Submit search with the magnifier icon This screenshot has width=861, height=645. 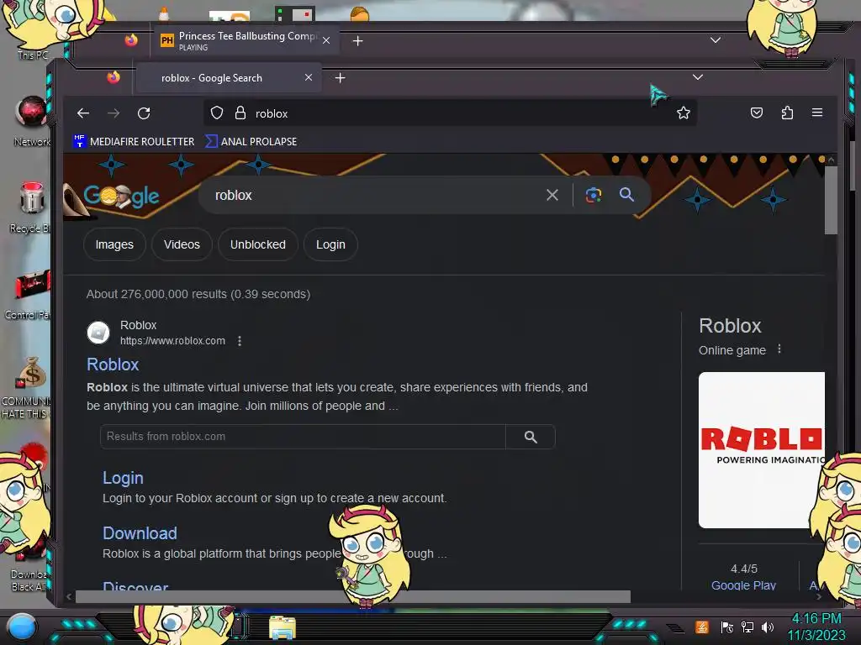tap(626, 194)
